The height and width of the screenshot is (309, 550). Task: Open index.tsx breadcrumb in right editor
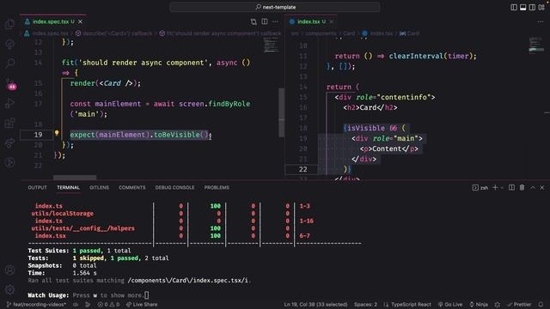tap(377, 33)
